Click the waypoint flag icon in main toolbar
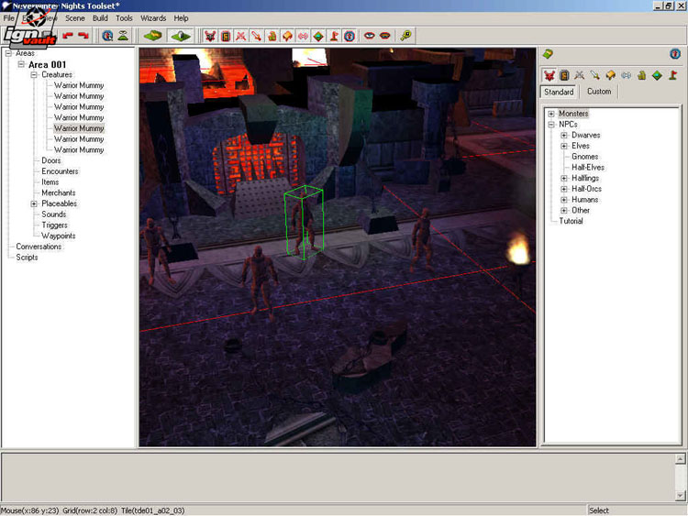Viewport: 688px width, 516px height. 334,36
